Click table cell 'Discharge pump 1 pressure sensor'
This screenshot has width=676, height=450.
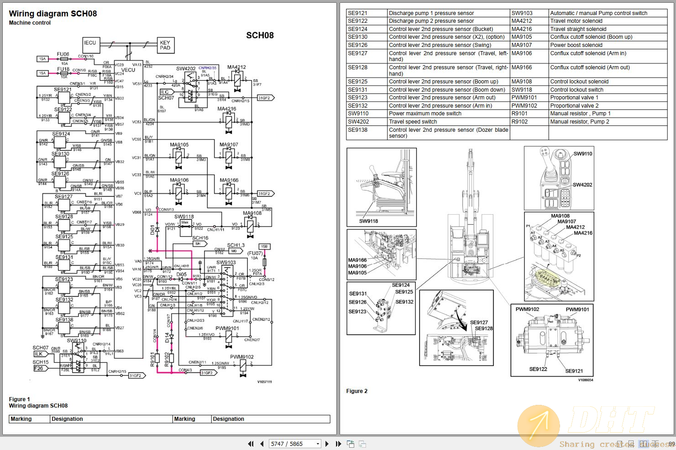coord(449,13)
